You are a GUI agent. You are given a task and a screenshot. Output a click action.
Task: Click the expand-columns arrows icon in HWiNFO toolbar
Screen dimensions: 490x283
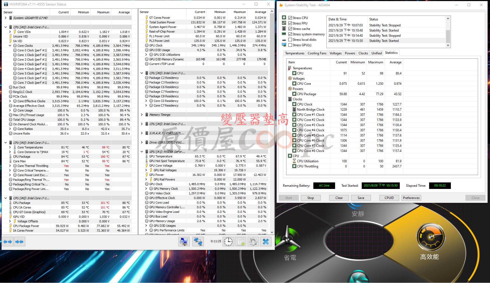tap(8, 241)
